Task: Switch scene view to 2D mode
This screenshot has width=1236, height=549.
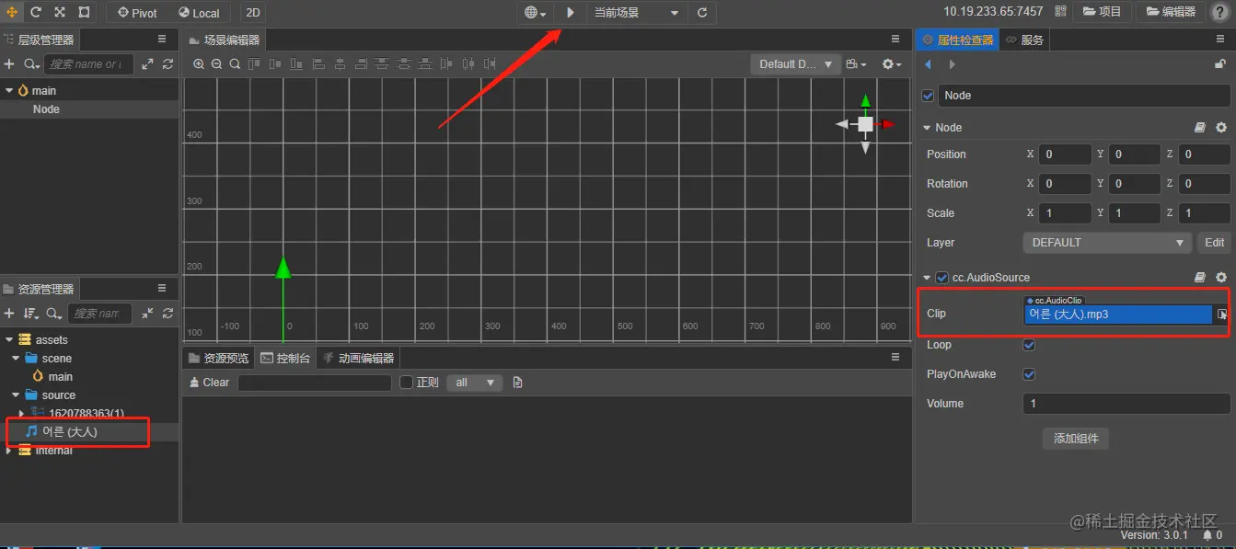Action: (252, 13)
